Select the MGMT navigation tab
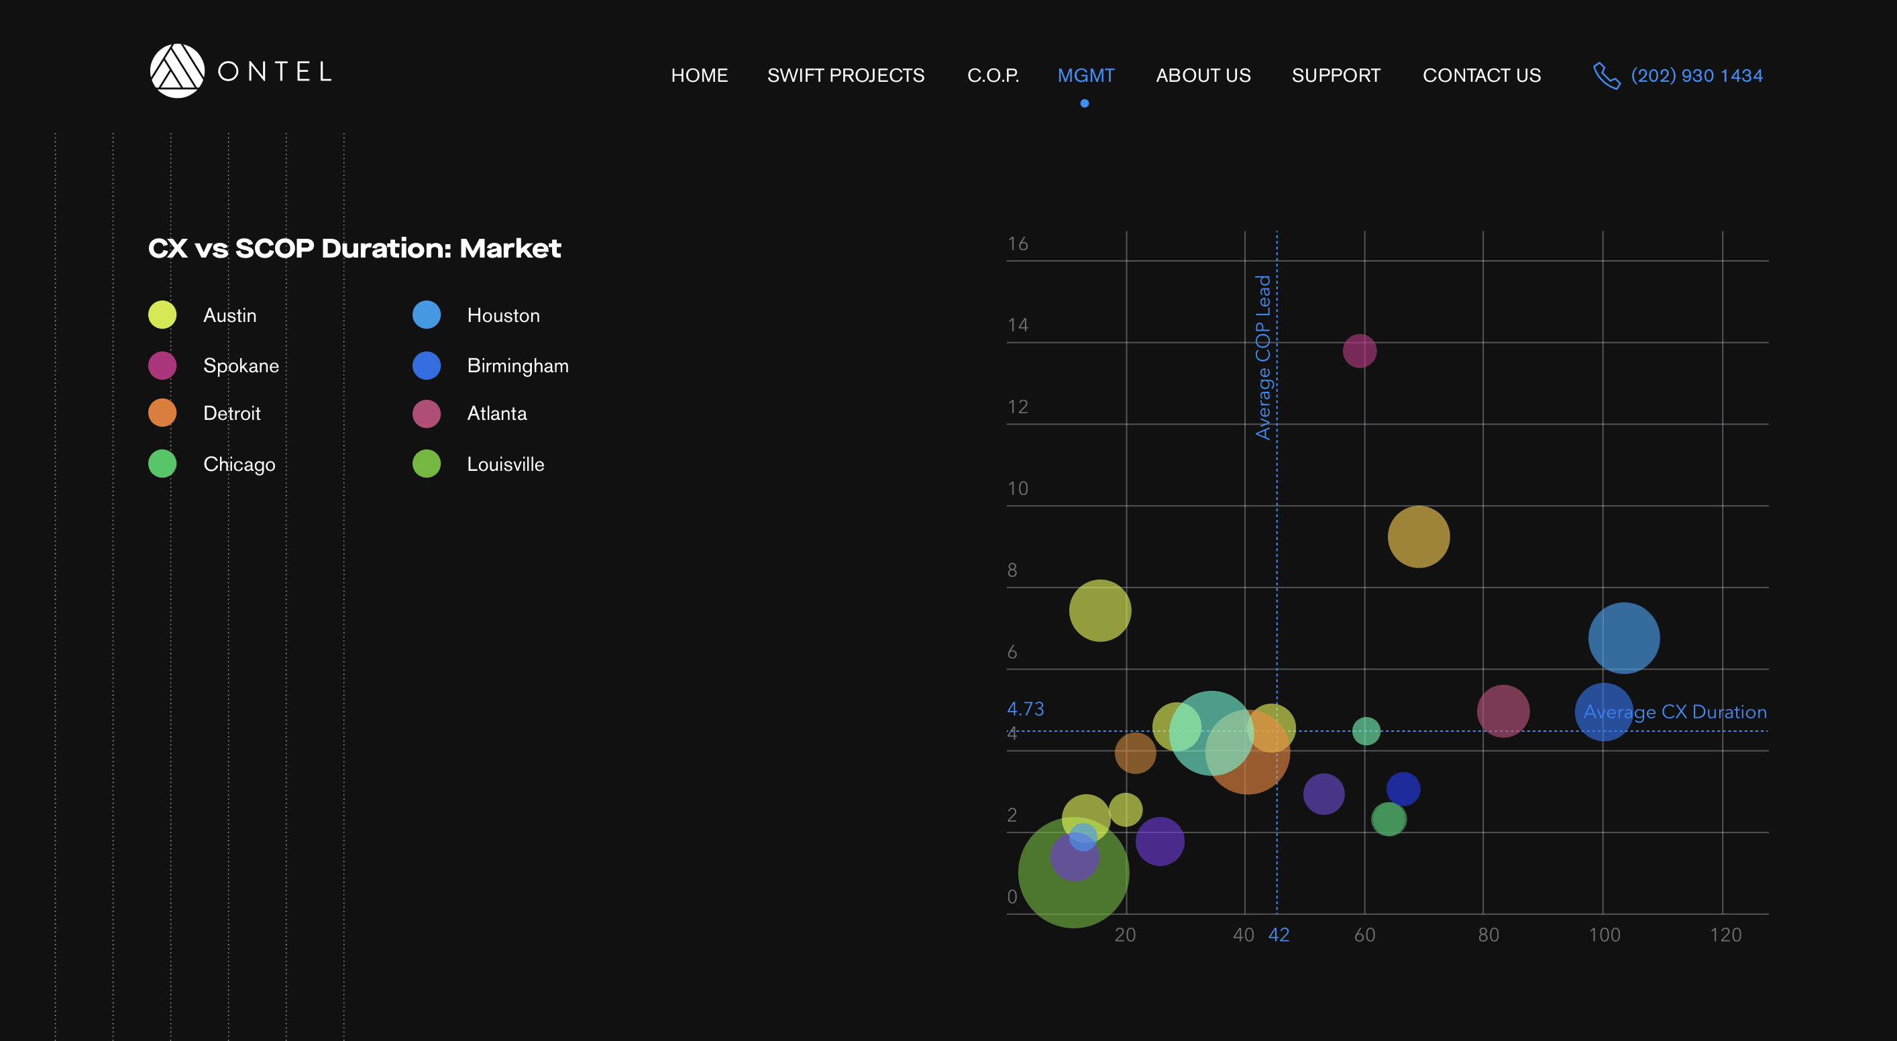 (x=1085, y=75)
